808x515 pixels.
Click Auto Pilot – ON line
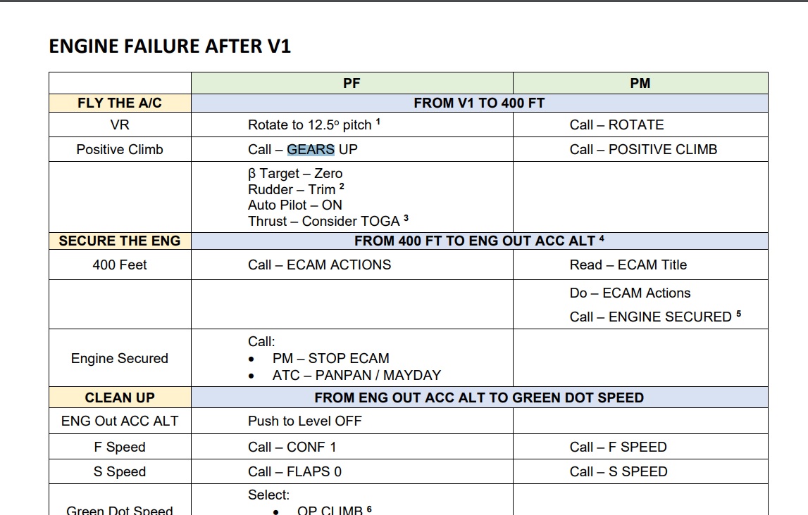point(294,205)
